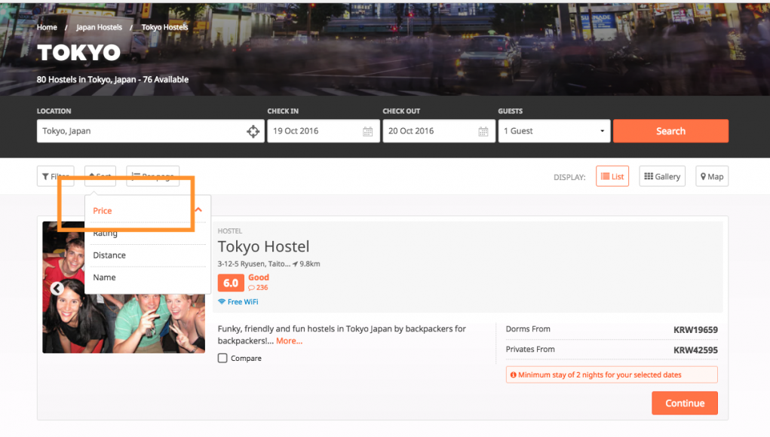The image size is (770, 437).
Task: Select List display mode
Action: point(612,176)
